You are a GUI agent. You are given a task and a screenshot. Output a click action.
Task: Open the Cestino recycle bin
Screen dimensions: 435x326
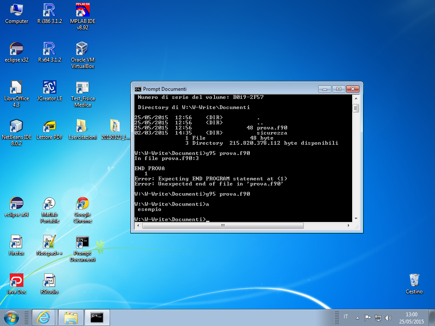414,281
